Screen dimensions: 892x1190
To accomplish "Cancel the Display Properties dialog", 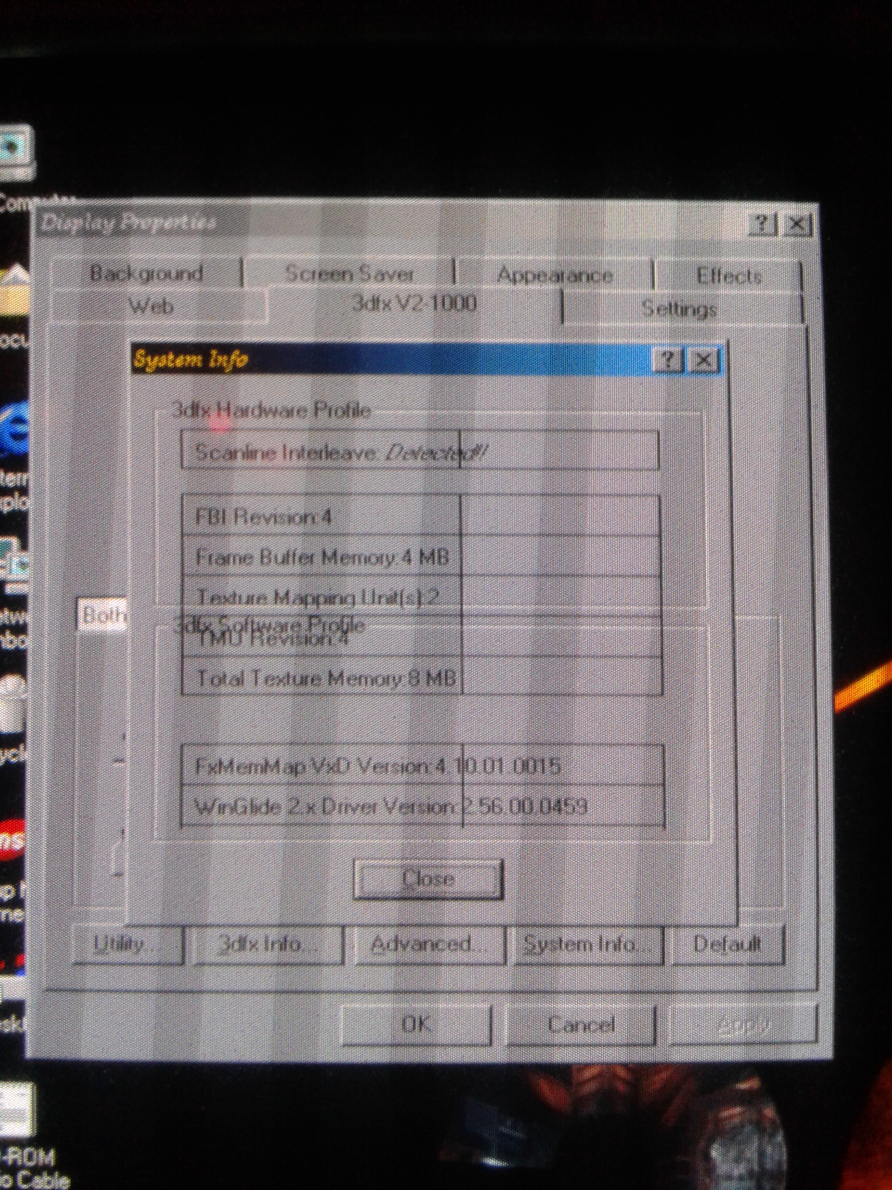I will click(x=581, y=1025).
